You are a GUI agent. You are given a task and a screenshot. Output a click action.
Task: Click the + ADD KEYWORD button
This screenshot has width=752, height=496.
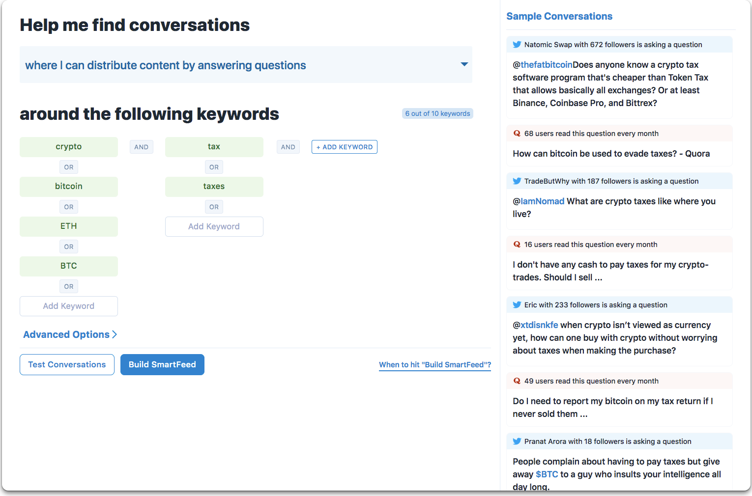[345, 147]
